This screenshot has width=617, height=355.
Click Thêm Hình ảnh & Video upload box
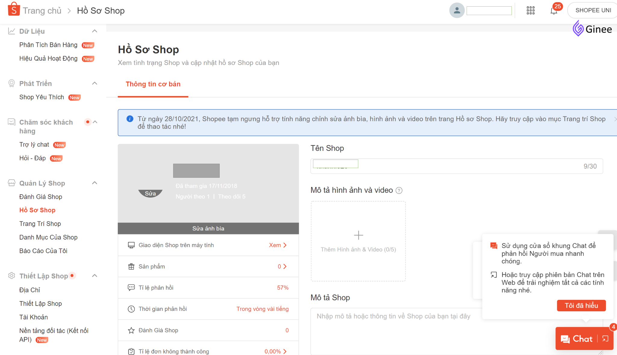pyautogui.click(x=358, y=241)
